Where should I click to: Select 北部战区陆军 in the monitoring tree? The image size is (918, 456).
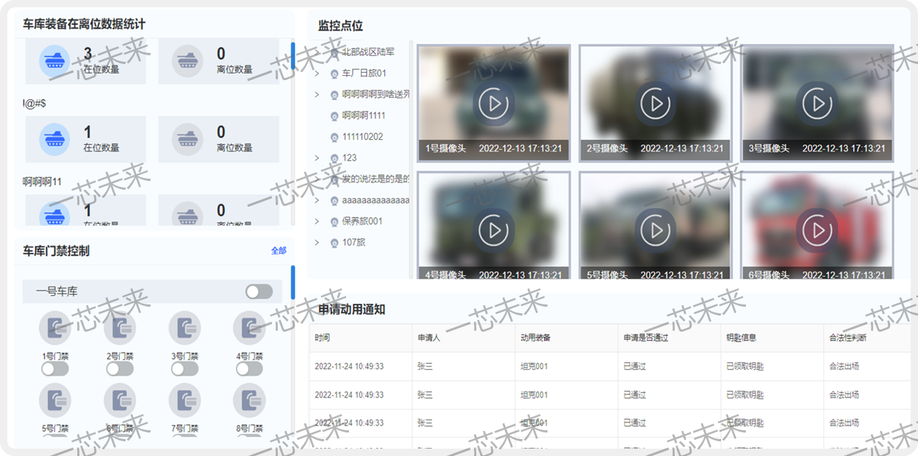368,52
